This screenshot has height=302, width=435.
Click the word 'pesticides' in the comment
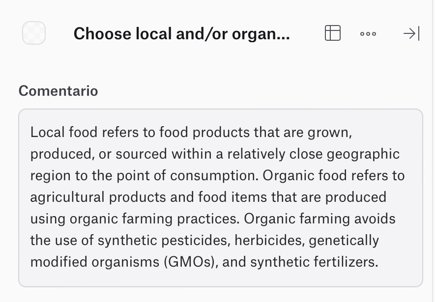click(x=196, y=240)
